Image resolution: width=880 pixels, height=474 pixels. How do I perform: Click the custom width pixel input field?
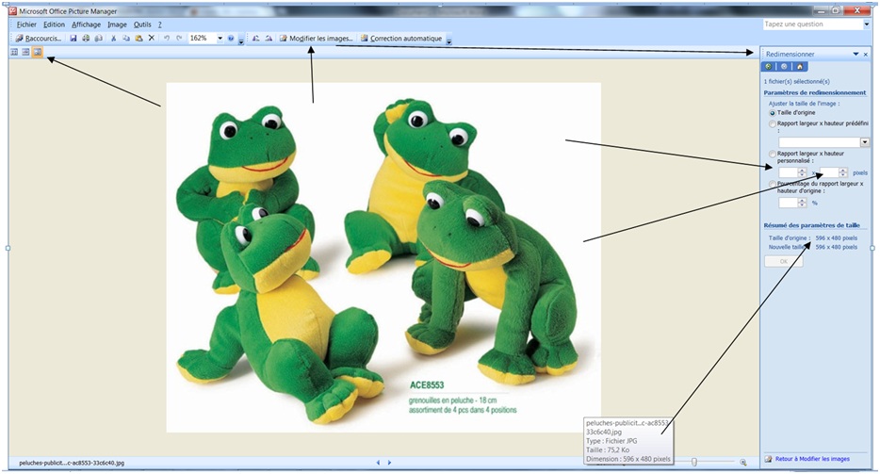(788, 172)
